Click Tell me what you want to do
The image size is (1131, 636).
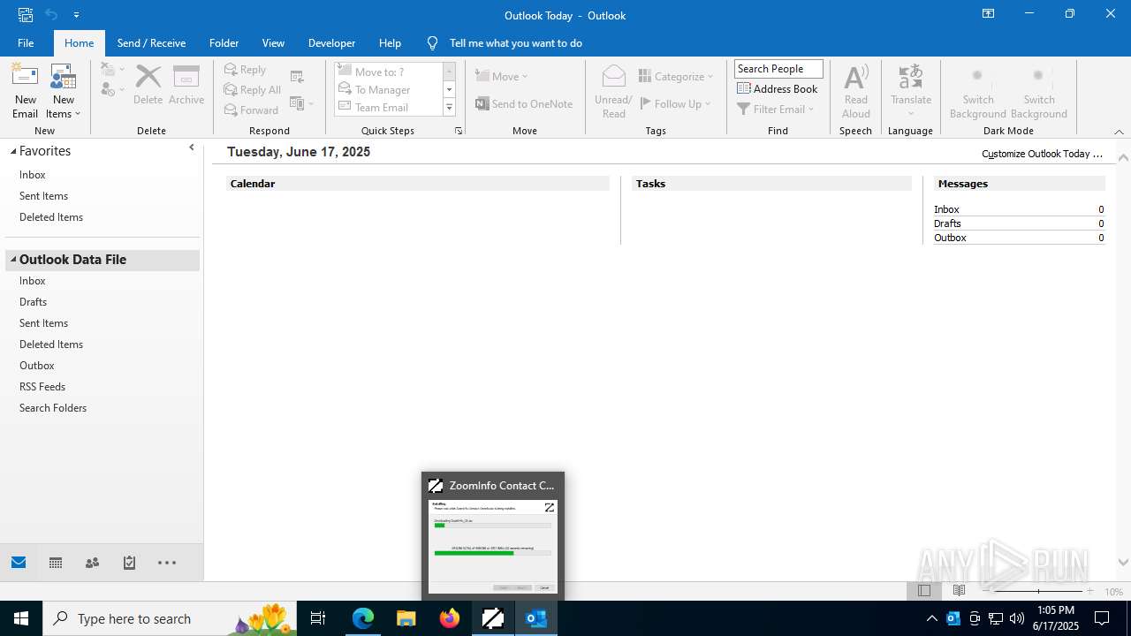(515, 42)
